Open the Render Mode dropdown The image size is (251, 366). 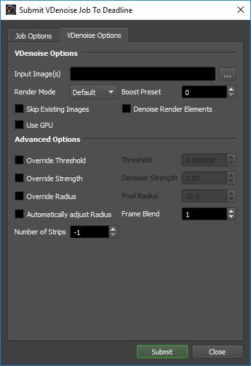point(94,92)
